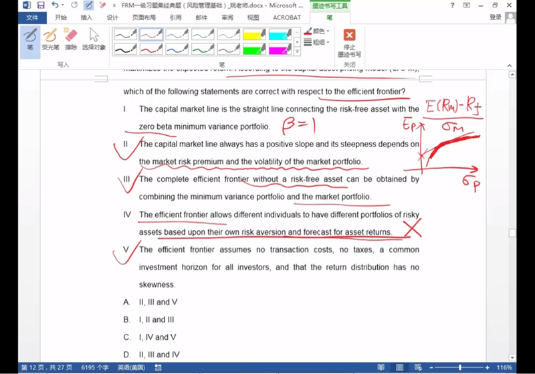Select the Pen (笔) ink tool

pos(30,38)
